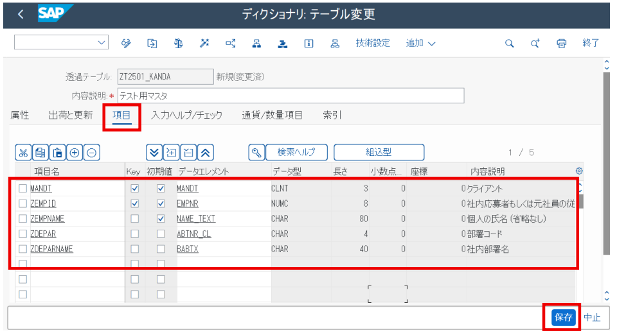Image resolution: width=617 pixels, height=333 pixels.
Task: Open the MANDT data element link
Action: click(188, 189)
